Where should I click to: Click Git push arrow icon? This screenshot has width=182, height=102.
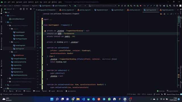[154, 6]
